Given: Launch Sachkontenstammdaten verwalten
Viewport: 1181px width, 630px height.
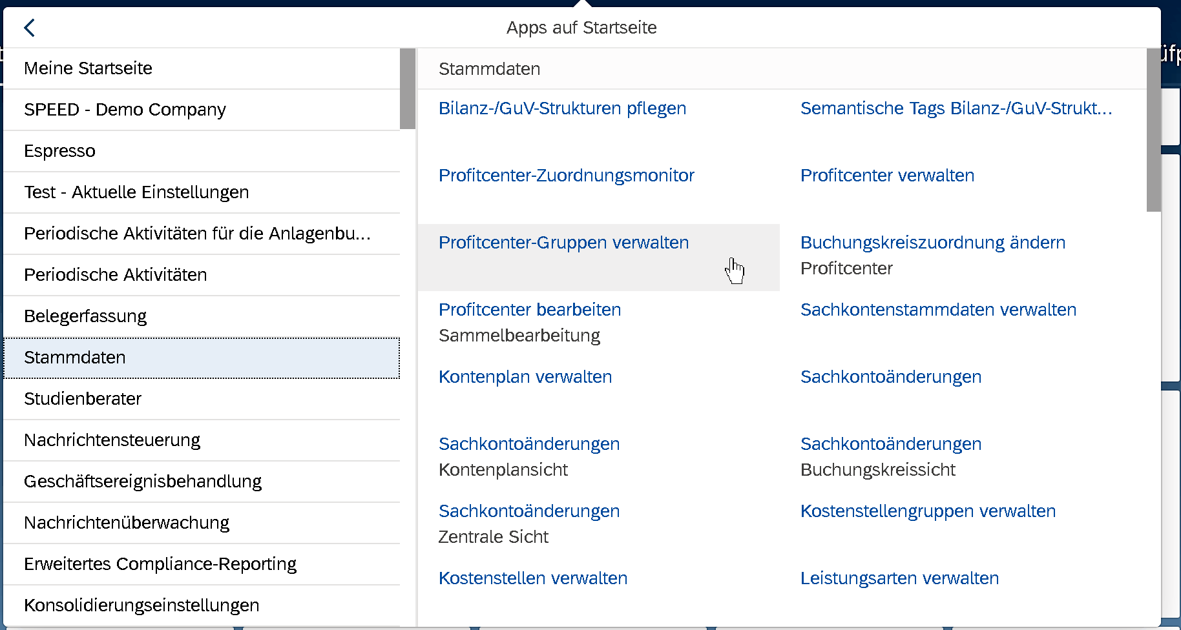Looking at the screenshot, I should point(938,310).
